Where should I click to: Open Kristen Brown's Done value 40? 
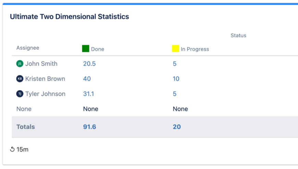click(x=87, y=79)
